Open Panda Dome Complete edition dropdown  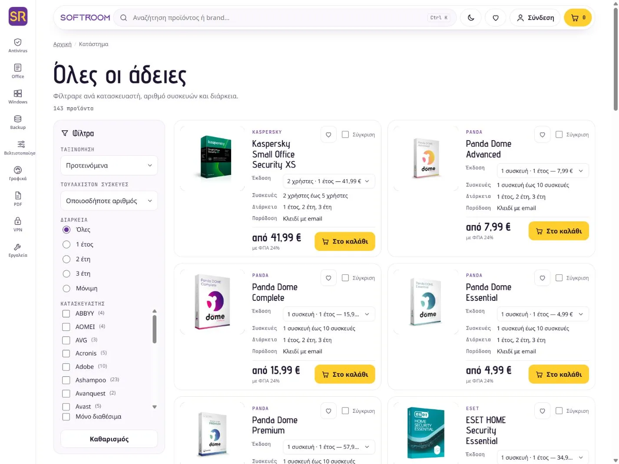[329, 314]
